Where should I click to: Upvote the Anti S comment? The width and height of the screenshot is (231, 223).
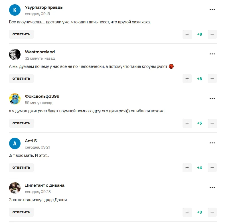click(187, 168)
